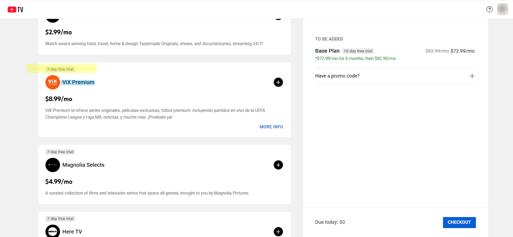Click the Magnolia Selects channel logo
Image resolution: width=513 pixels, height=237 pixels.
(53, 165)
